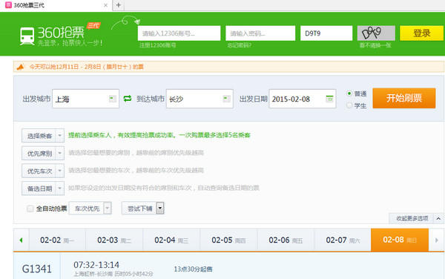The width and height of the screenshot is (445, 279).
Task: Switch to the 02-05 date tab
Action: (228, 240)
